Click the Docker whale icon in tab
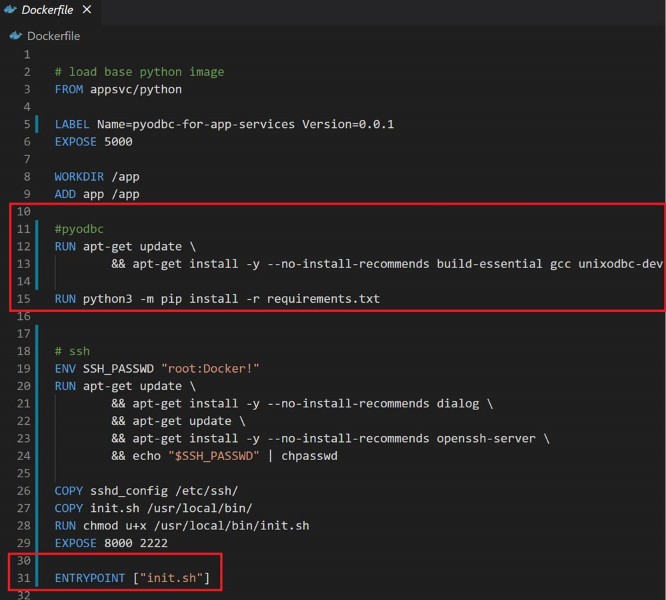The width and height of the screenshot is (666, 600). pos(10,9)
